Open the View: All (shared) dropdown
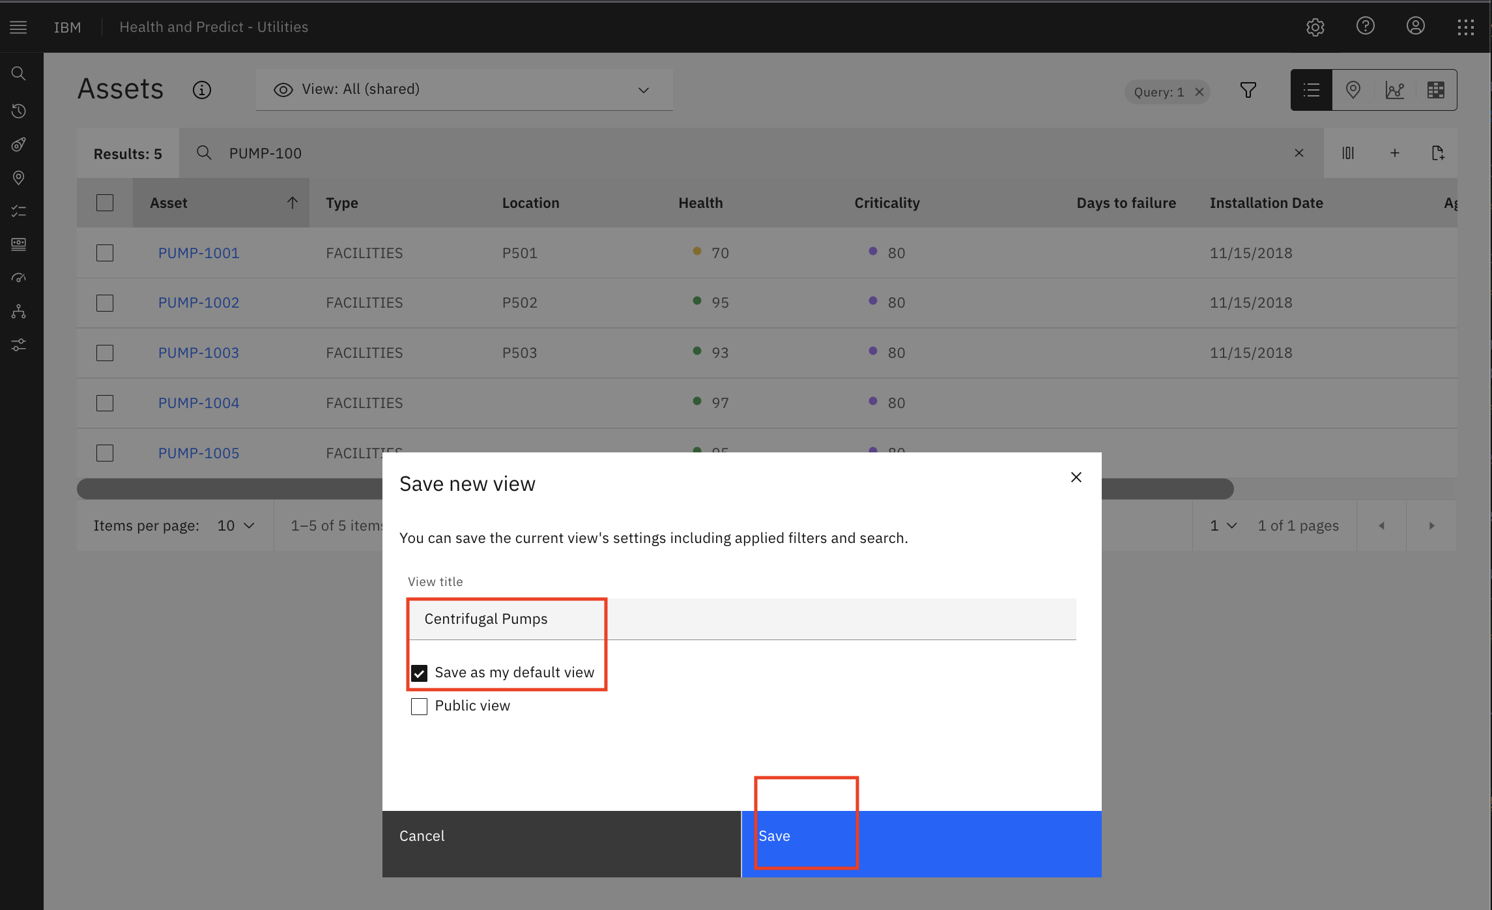The image size is (1492, 910). coord(464,90)
